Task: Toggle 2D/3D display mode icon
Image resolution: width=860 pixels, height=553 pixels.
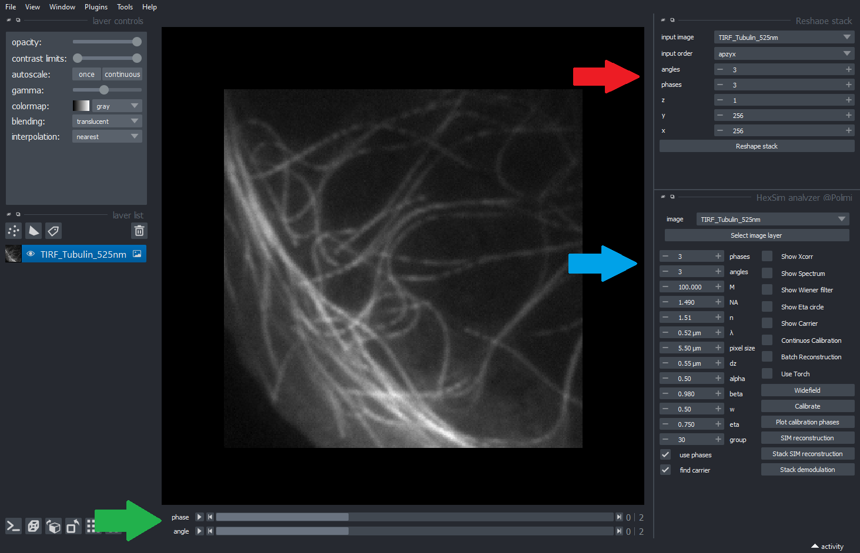Action: (x=34, y=527)
